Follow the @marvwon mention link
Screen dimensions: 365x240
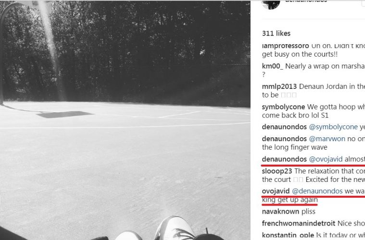(327, 139)
